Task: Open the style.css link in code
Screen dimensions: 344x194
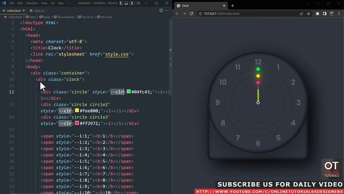Action: pos(117,54)
